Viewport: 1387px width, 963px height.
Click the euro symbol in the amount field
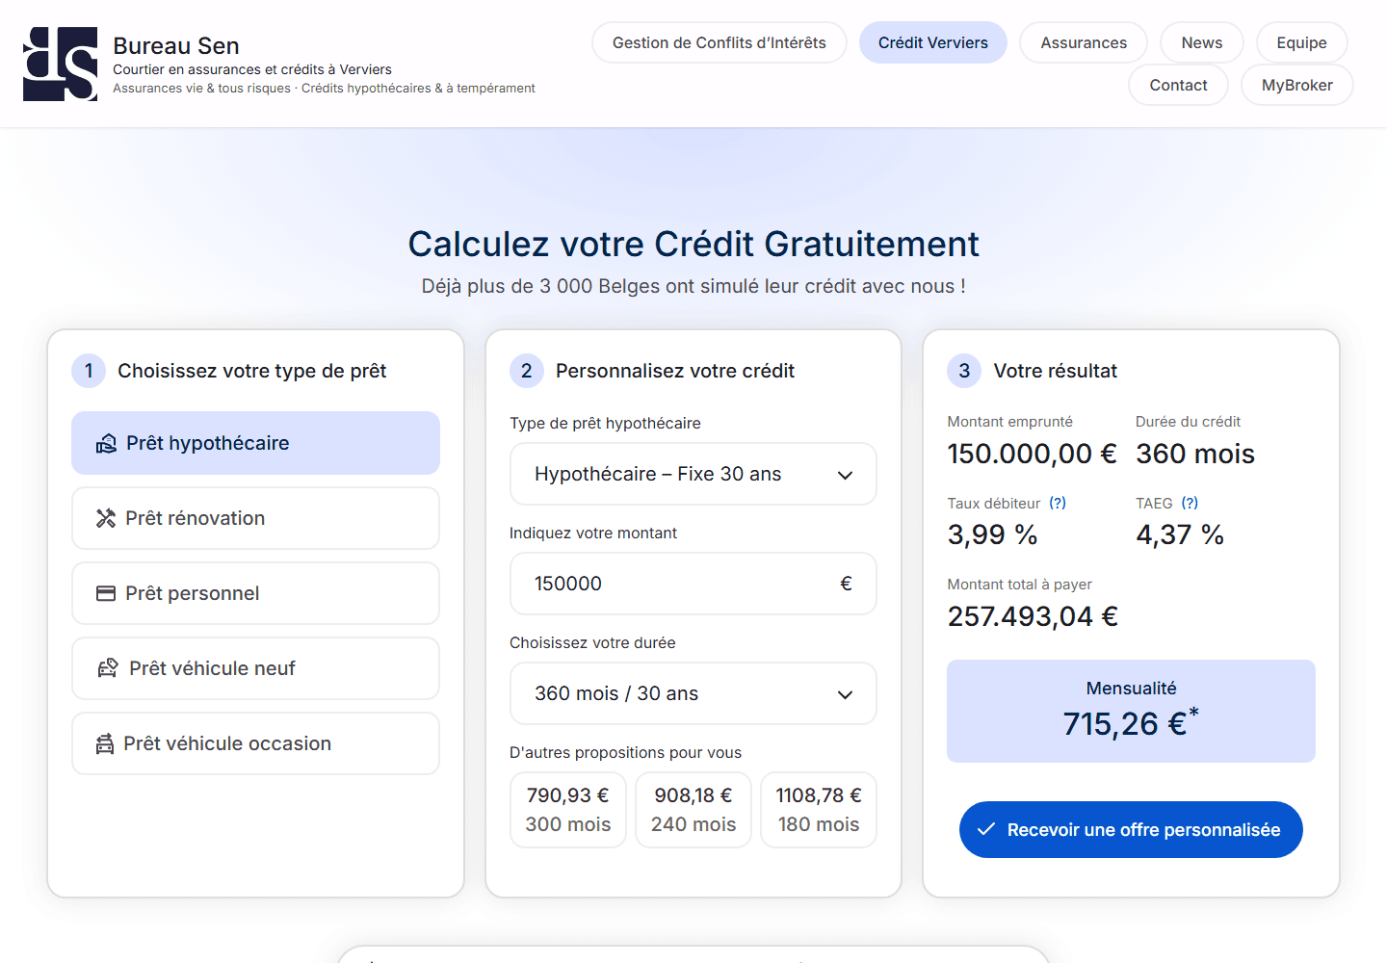pos(846,584)
